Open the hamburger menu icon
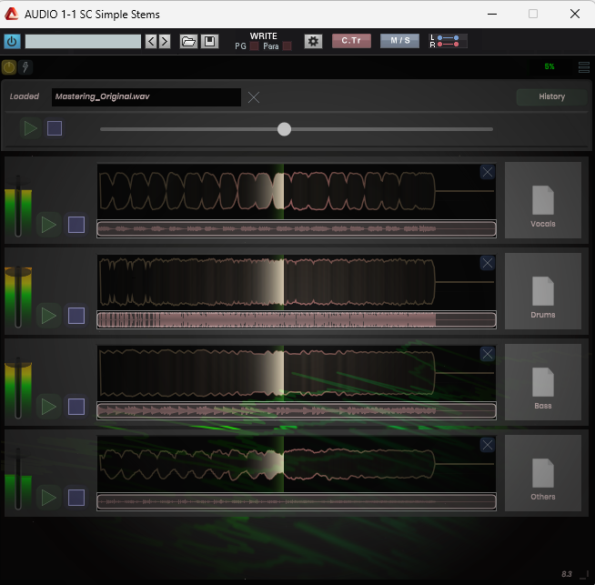 click(583, 67)
